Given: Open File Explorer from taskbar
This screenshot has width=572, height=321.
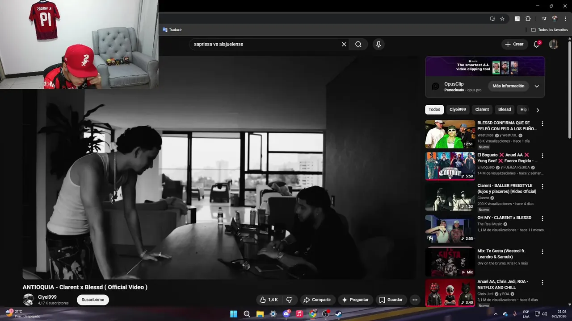Looking at the screenshot, I should click(x=260, y=314).
